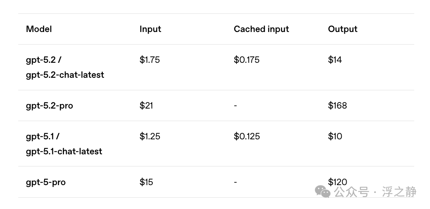Click the $15 input price

click(x=146, y=182)
